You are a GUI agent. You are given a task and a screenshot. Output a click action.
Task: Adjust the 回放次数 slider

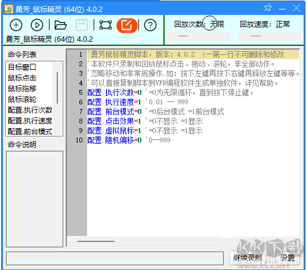click(x=199, y=36)
